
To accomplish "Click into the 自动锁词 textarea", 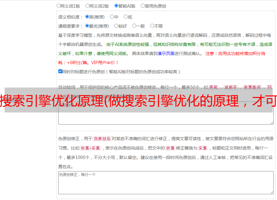I will (166, 113).
